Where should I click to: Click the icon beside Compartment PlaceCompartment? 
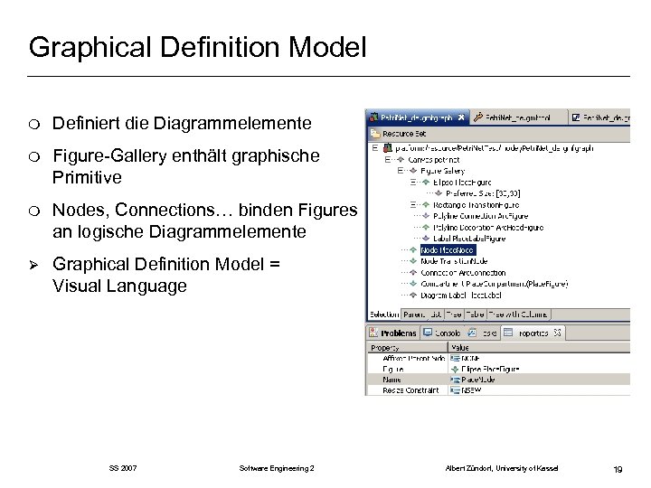tap(413, 284)
